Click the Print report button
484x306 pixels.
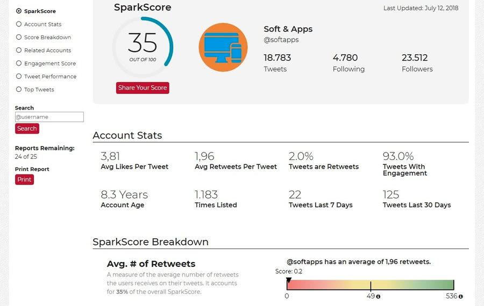(24, 180)
